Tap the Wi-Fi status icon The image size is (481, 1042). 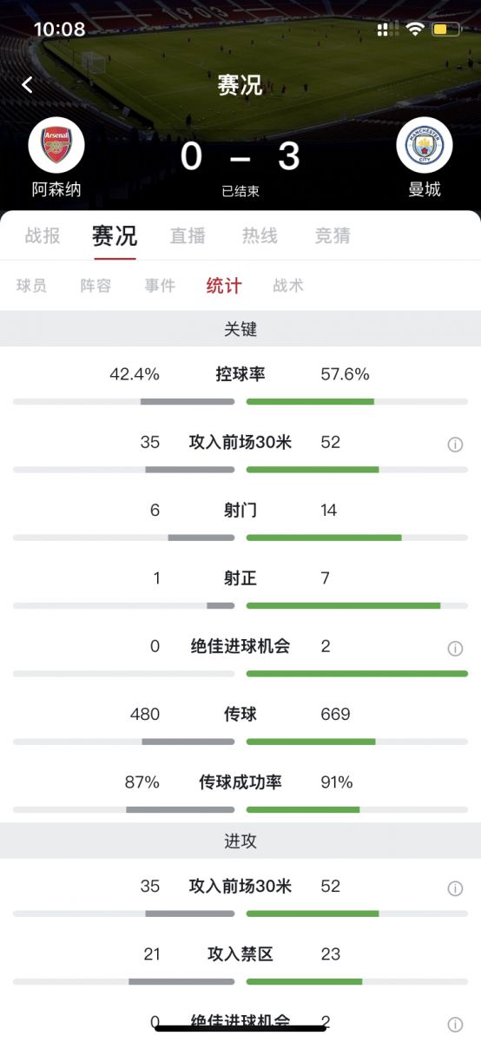click(415, 30)
